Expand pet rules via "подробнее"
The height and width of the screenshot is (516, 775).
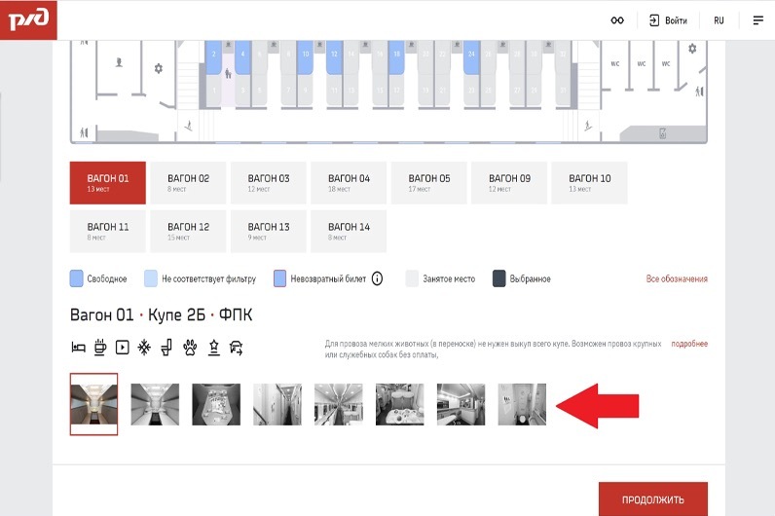[688, 344]
